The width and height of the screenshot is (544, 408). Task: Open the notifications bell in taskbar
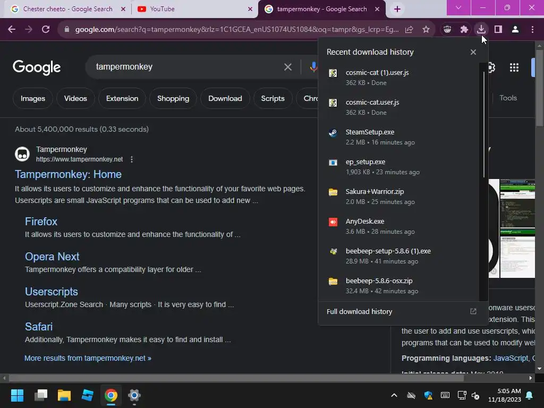(530, 395)
